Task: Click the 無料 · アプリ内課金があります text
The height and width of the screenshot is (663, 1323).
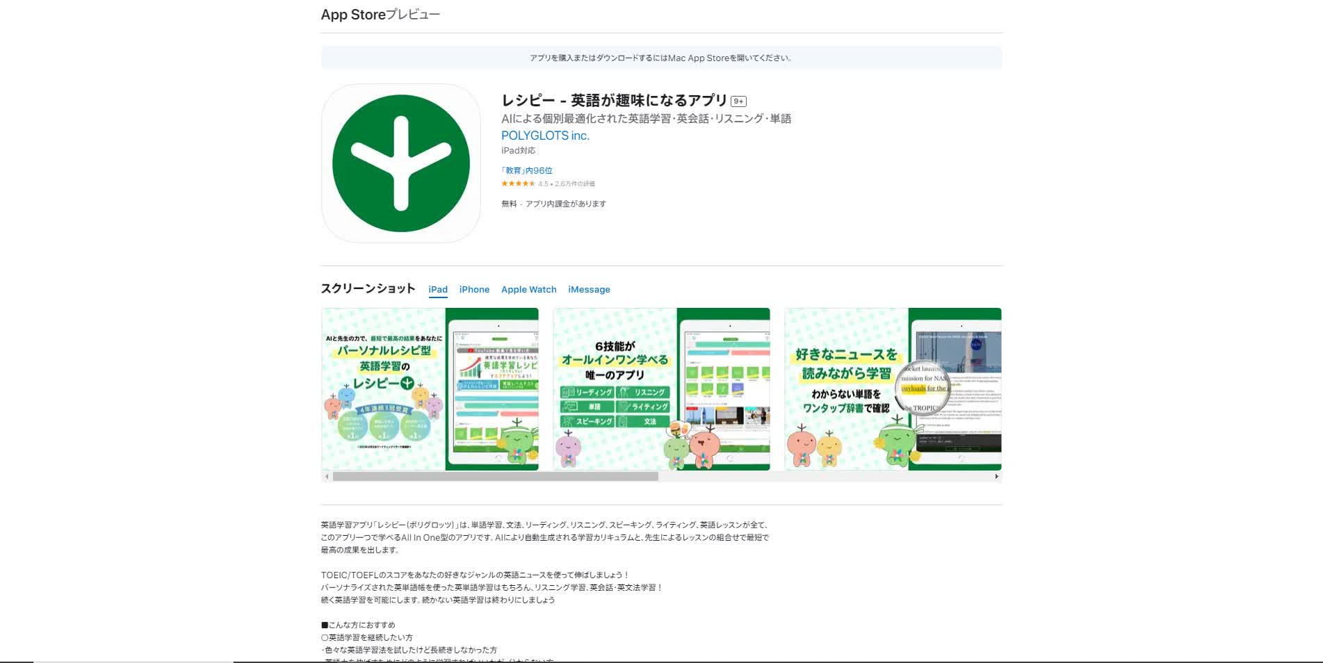Action: click(553, 204)
